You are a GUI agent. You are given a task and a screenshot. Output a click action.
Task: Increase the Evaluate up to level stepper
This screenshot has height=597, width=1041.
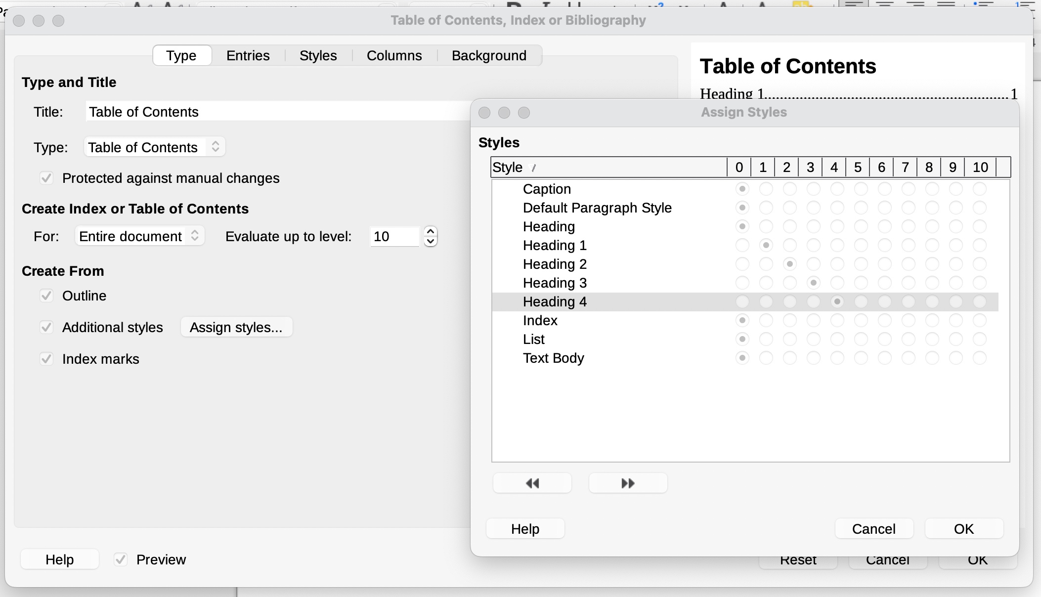(x=431, y=231)
